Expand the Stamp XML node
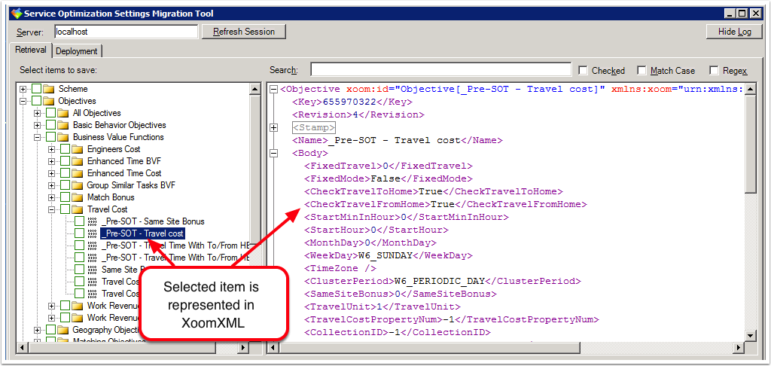Viewport: 771px width, 366px height. click(x=273, y=128)
